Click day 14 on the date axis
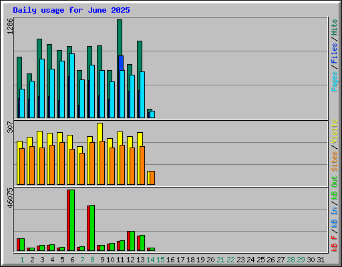The width and height of the screenshot is (342, 267). [x=150, y=260]
